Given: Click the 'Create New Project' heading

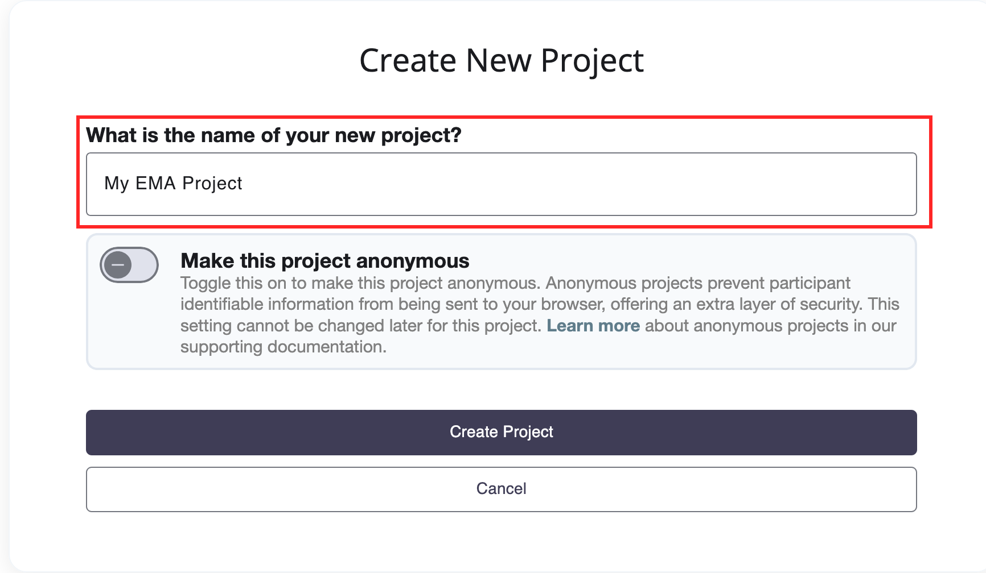Looking at the screenshot, I should click(501, 59).
